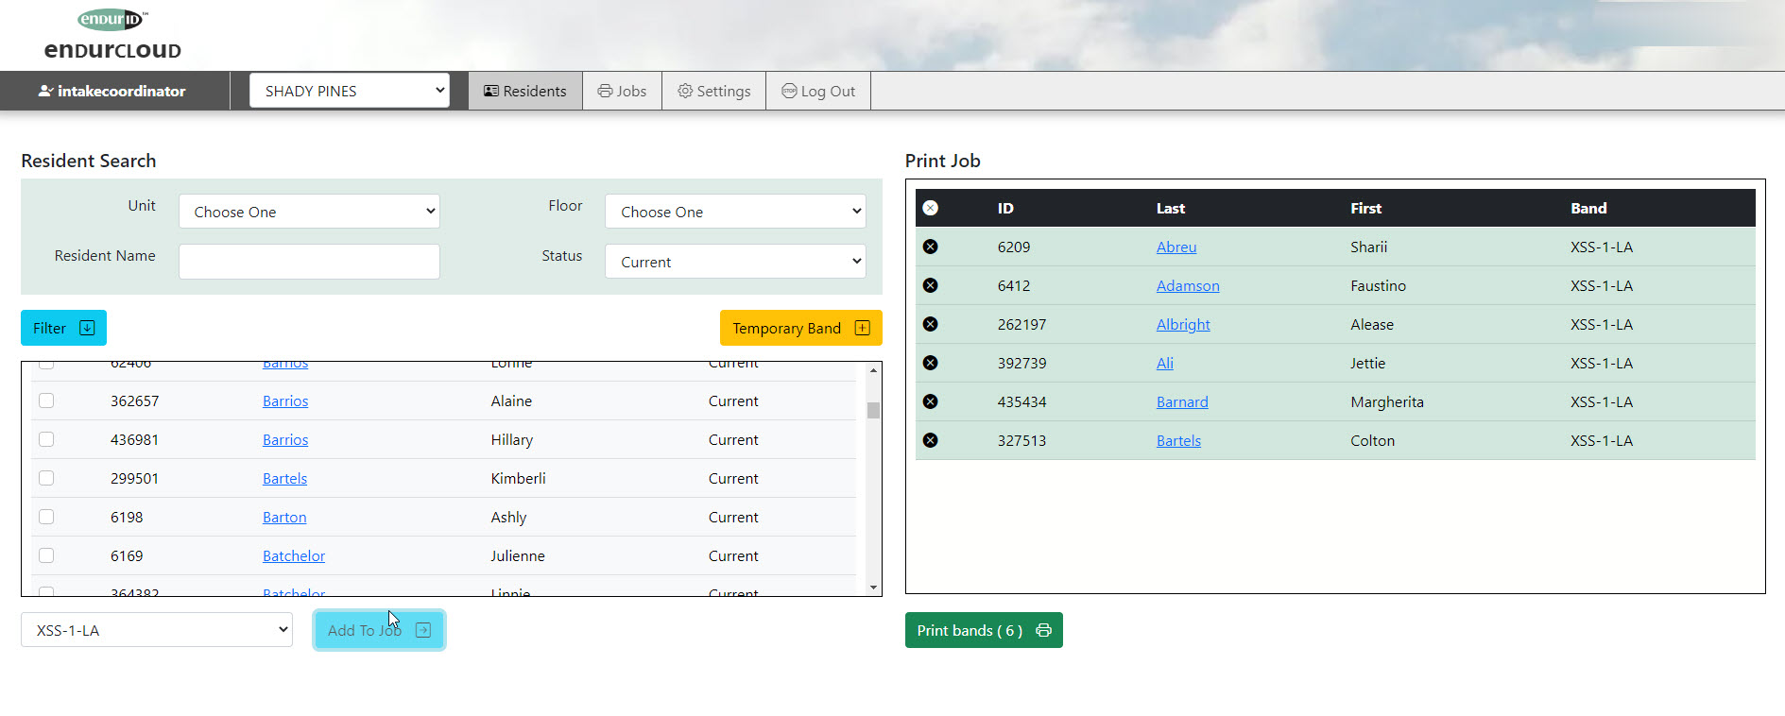This screenshot has width=1785, height=716.
Task: Remove Barnard row with X icon
Action: tap(930, 401)
